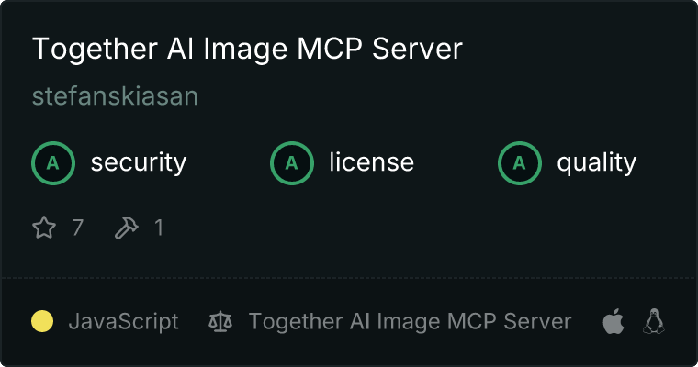The image size is (698, 367).
Task: Open the stefanskiasan author link
Action: point(115,96)
